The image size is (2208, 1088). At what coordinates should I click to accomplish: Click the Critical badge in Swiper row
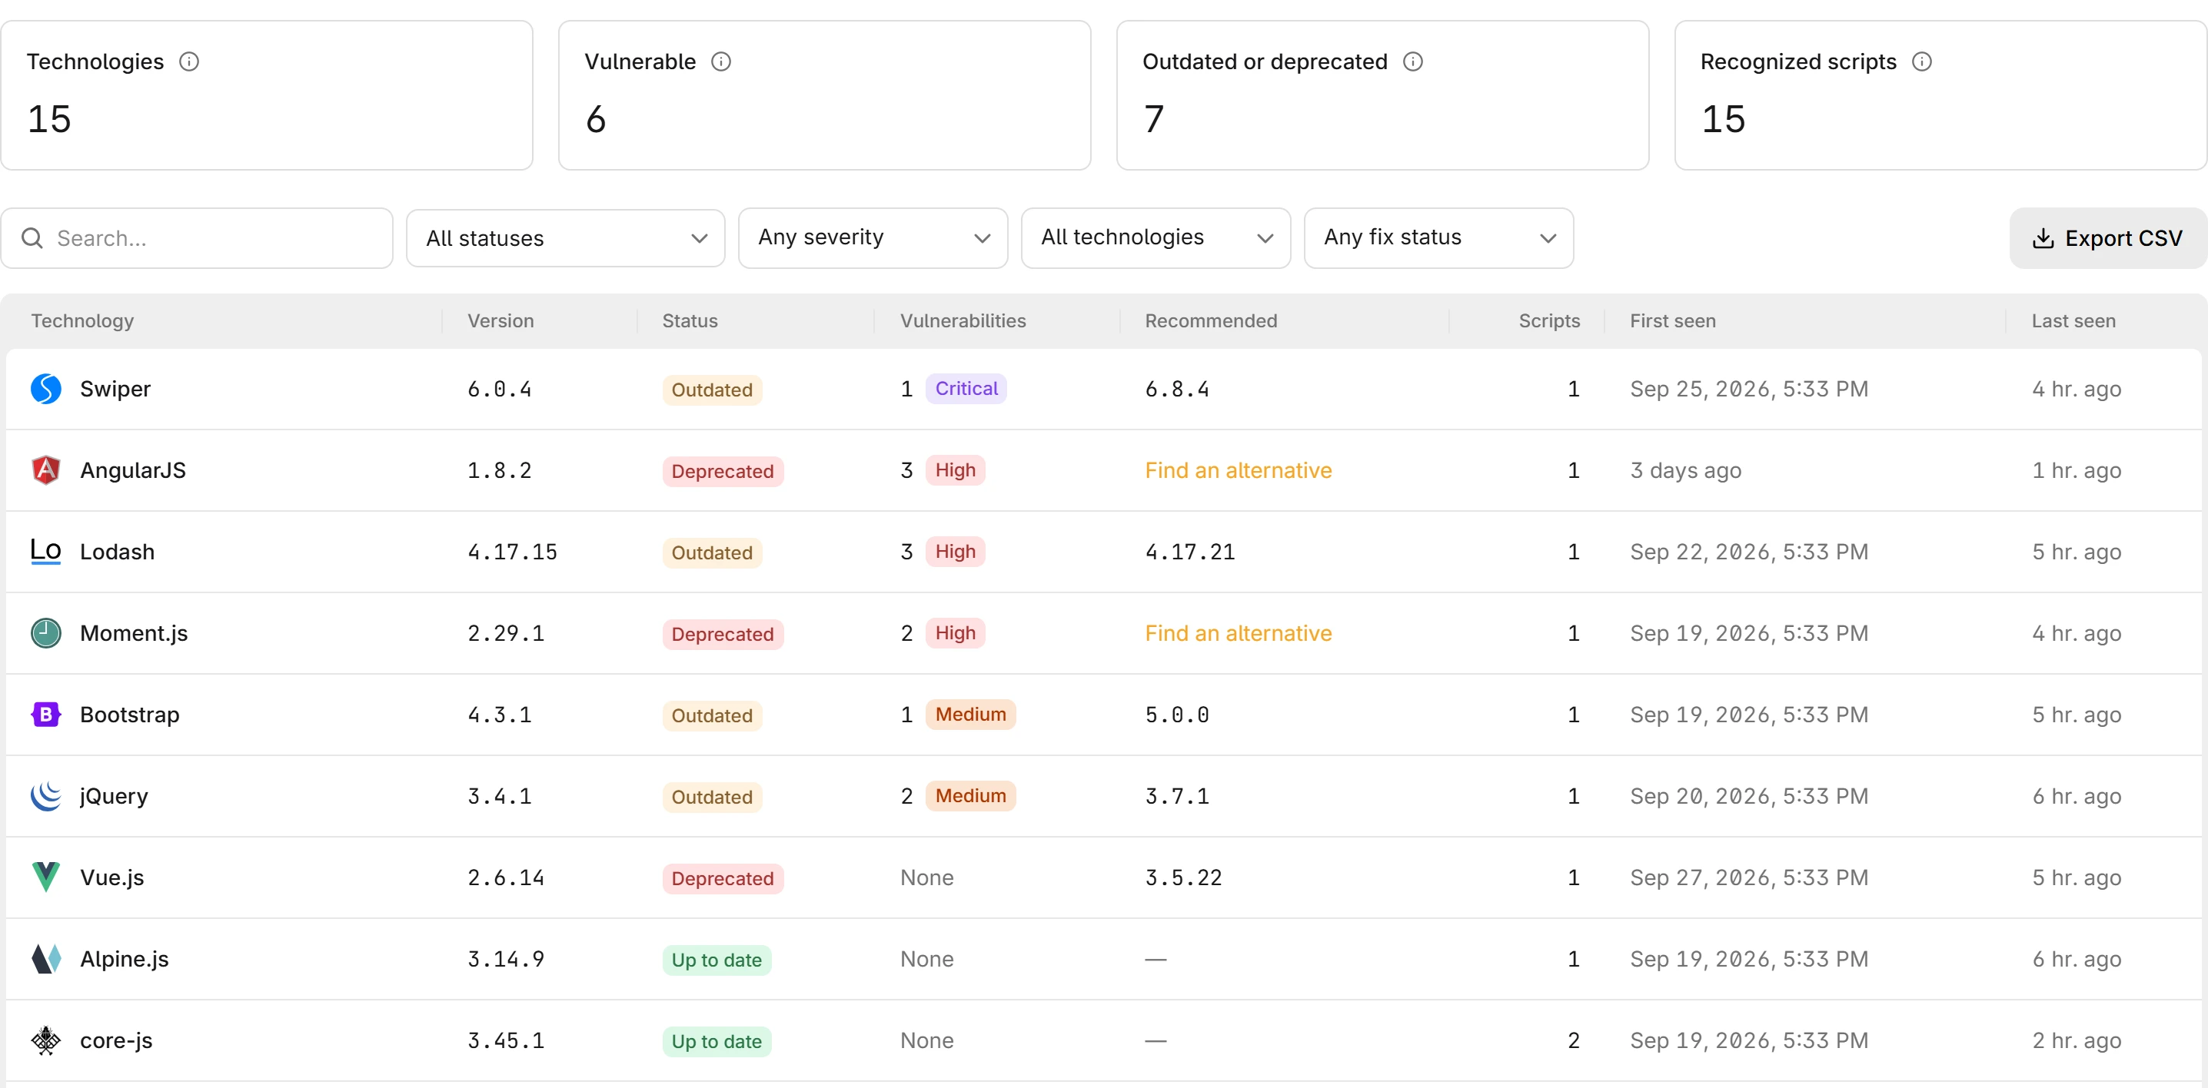coord(966,389)
